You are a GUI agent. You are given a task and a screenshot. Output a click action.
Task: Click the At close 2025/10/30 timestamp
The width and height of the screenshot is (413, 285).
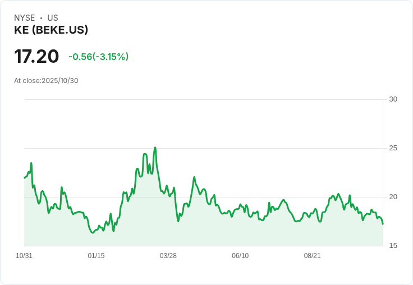[x=46, y=80]
